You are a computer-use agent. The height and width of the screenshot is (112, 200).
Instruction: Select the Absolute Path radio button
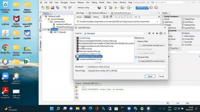[x=136, y=57]
